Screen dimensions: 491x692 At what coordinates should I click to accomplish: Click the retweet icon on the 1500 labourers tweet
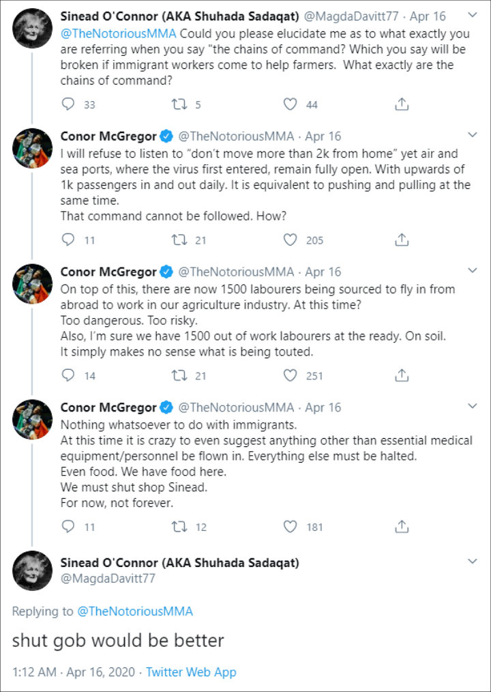coord(179,375)
